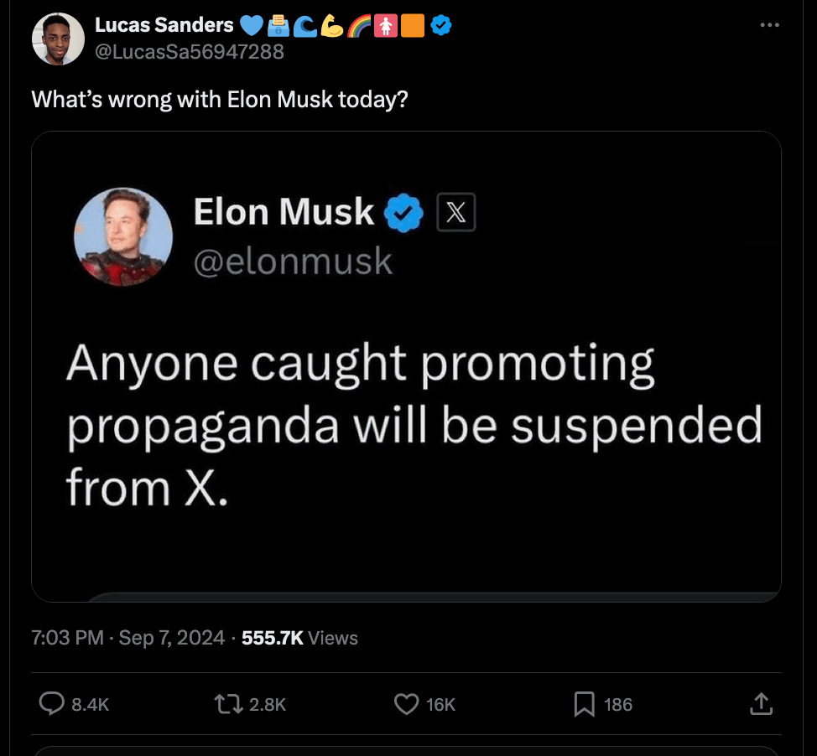This screenshot has width=817, height=756.
Task: Click the blue checkmark beside Elon Musk's name
Action: pyautogui.click(x=403, y=213)
